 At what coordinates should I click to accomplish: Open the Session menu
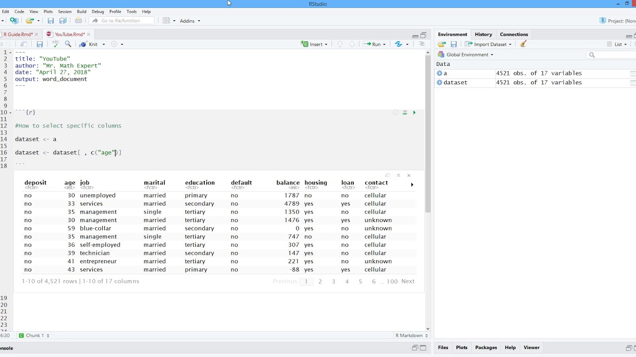(65, 11)
